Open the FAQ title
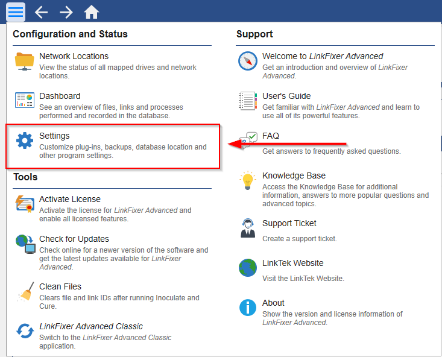This screenshot has width=442, height=357. coord(271,136)
